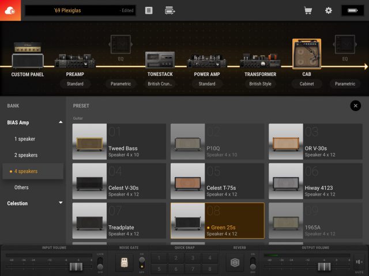Click Quick Snap slot 3

193,258
